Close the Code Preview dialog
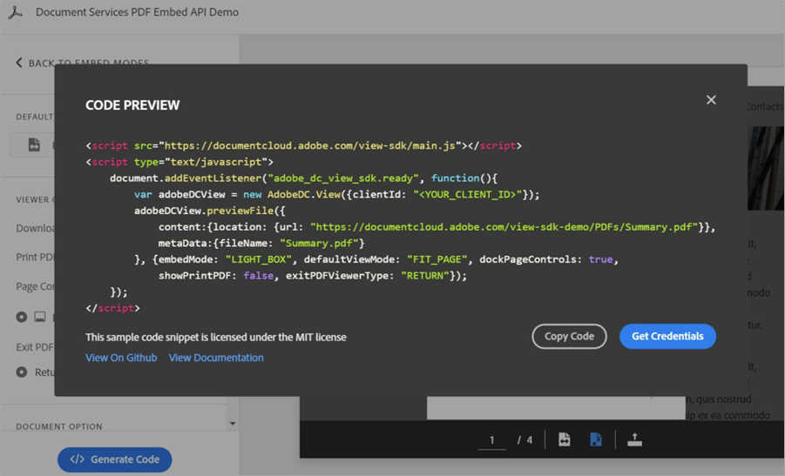The image size is (785, 476). (x=711, y=100)
